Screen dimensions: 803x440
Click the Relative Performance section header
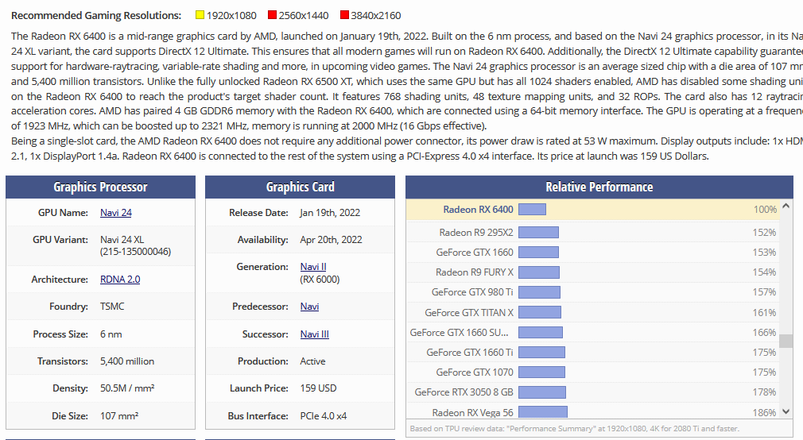click(599, 187)
